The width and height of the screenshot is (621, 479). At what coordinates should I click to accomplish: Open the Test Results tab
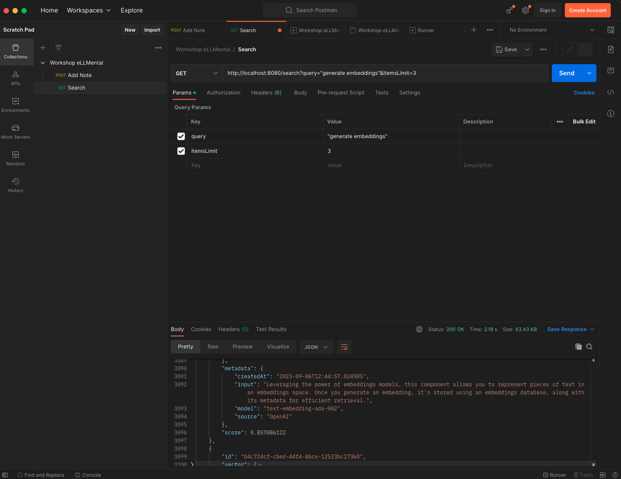(x=271, y=329)
